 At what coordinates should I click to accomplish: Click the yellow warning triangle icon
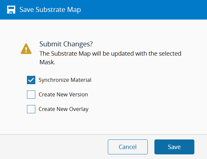[26, 49]
